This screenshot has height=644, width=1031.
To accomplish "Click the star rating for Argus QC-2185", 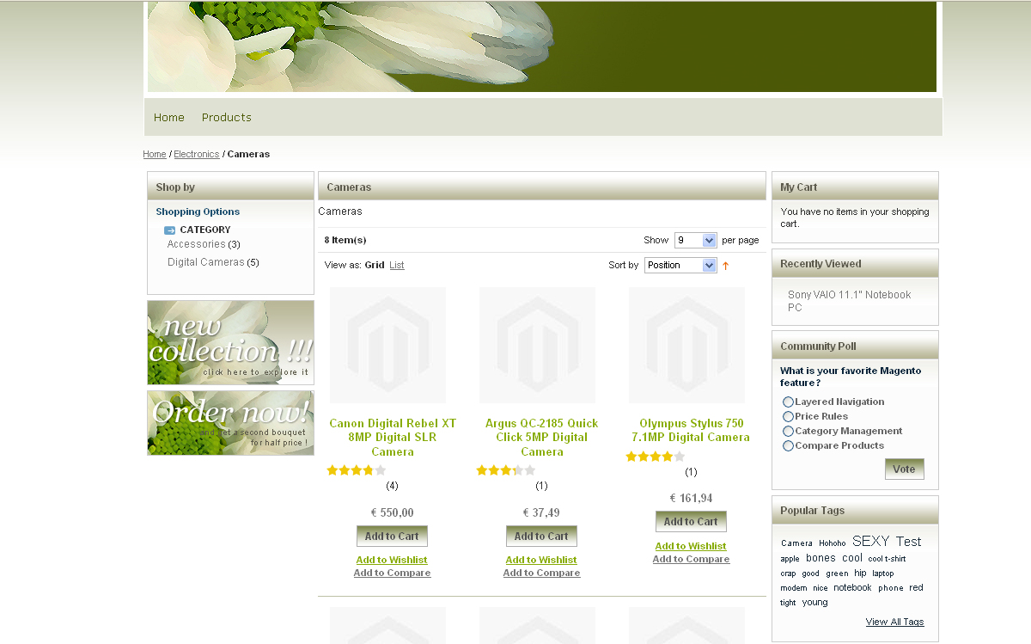I will 506,470.
